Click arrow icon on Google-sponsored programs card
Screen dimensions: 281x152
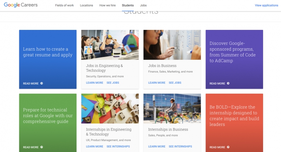click(x=228, y=83)
